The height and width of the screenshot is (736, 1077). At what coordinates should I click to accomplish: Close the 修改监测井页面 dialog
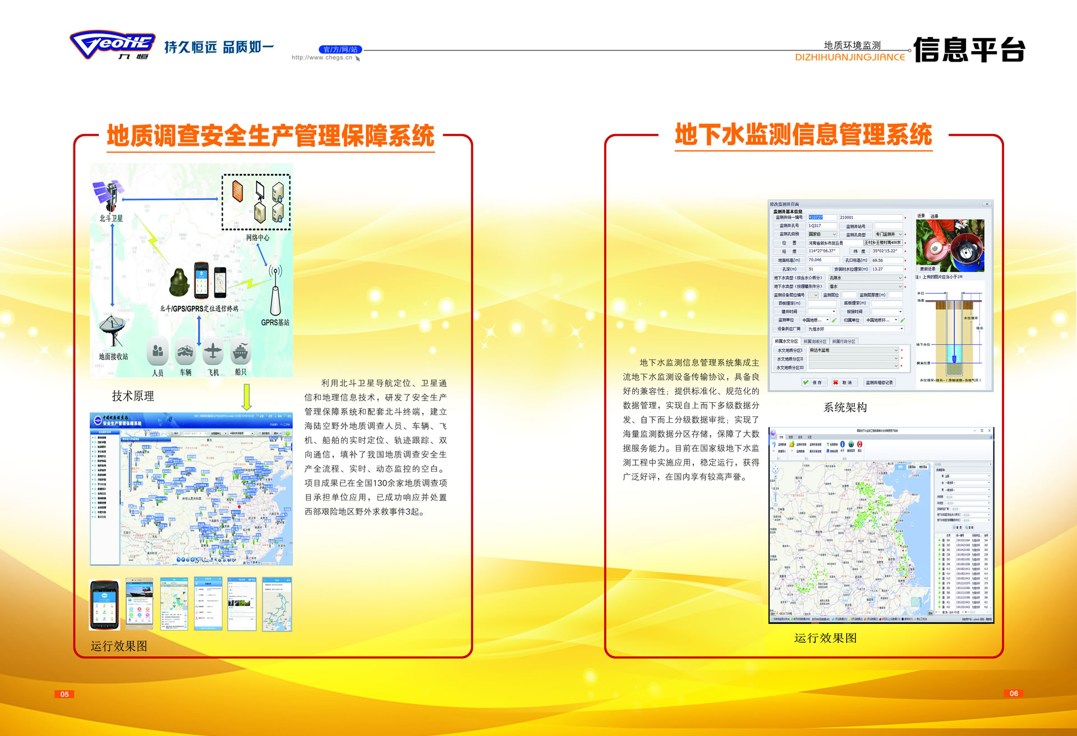(x=987, y=204)
